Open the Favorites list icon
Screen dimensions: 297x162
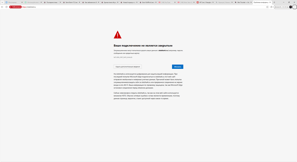(x=271, y=7)
